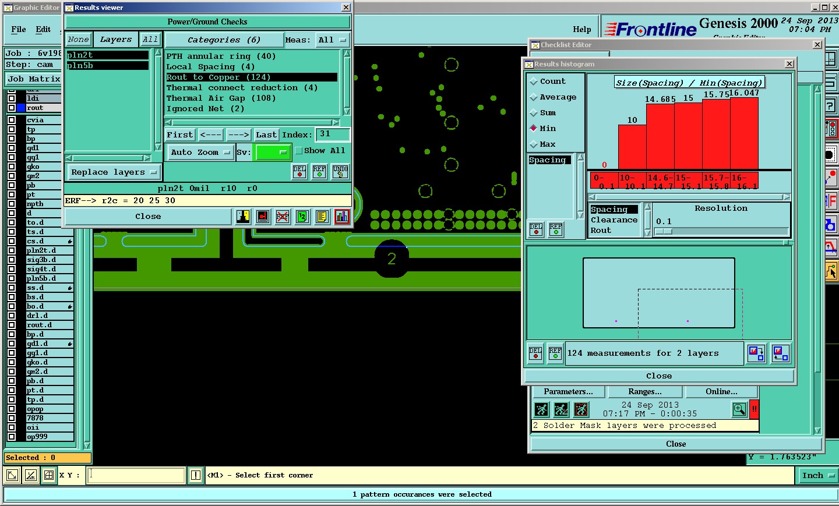Click histogram transfer-down arrow icon
The width and height of the screenshot is (839, 506).
(756, 353)
